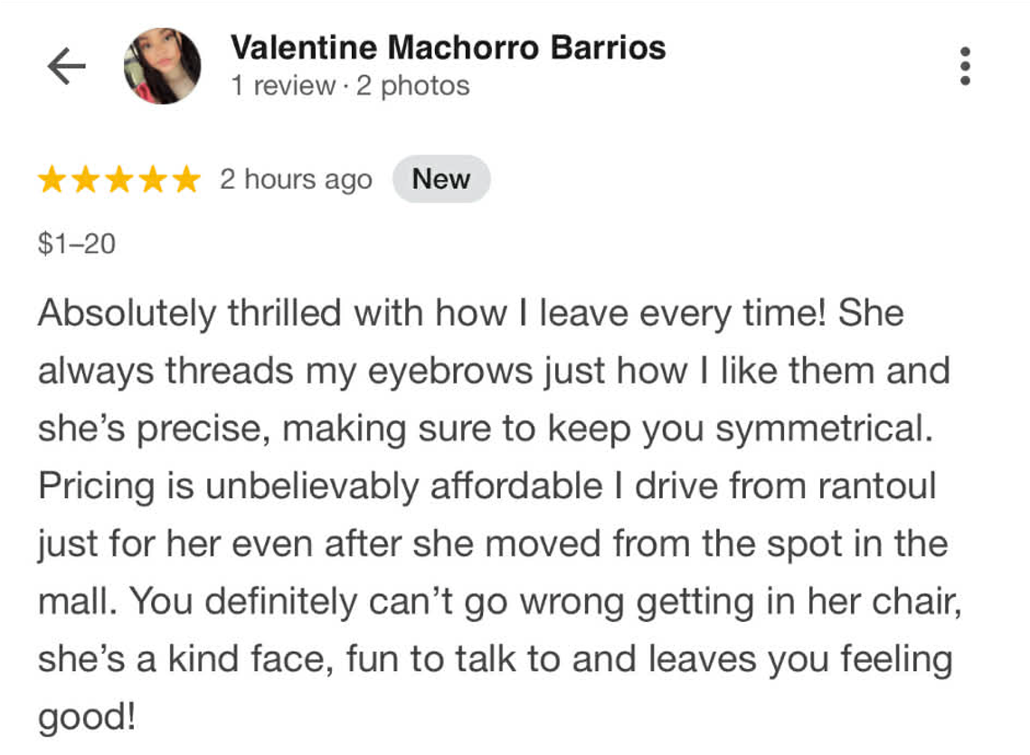1030x755 pixels.
Task: Click the word "rantoul" in the review
Action: (876, 486)
